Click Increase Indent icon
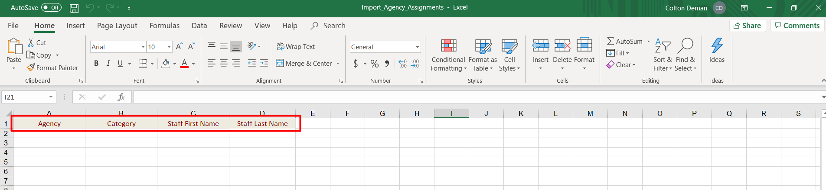The width and height of the screenshot is (826, 190). (x=264, y=63)
